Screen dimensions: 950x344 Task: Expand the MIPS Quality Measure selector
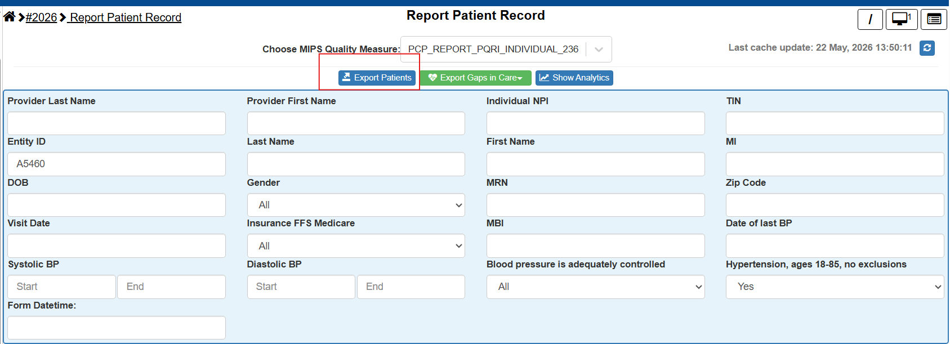pyautogui.click(x=506, y=49)
